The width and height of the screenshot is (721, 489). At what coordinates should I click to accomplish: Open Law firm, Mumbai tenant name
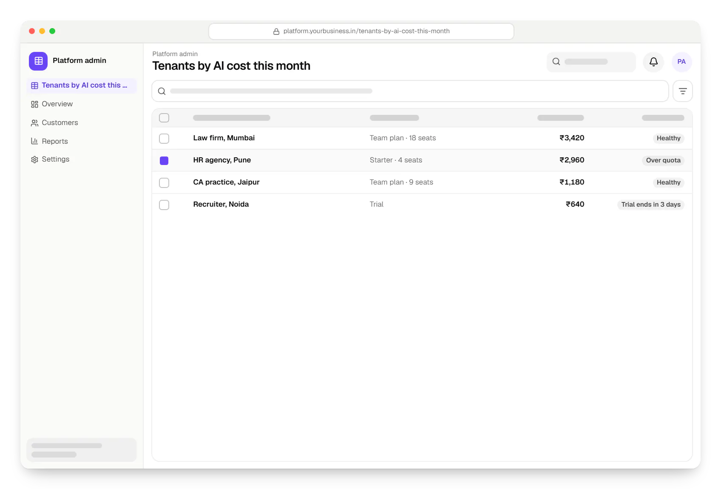(224, 138)
